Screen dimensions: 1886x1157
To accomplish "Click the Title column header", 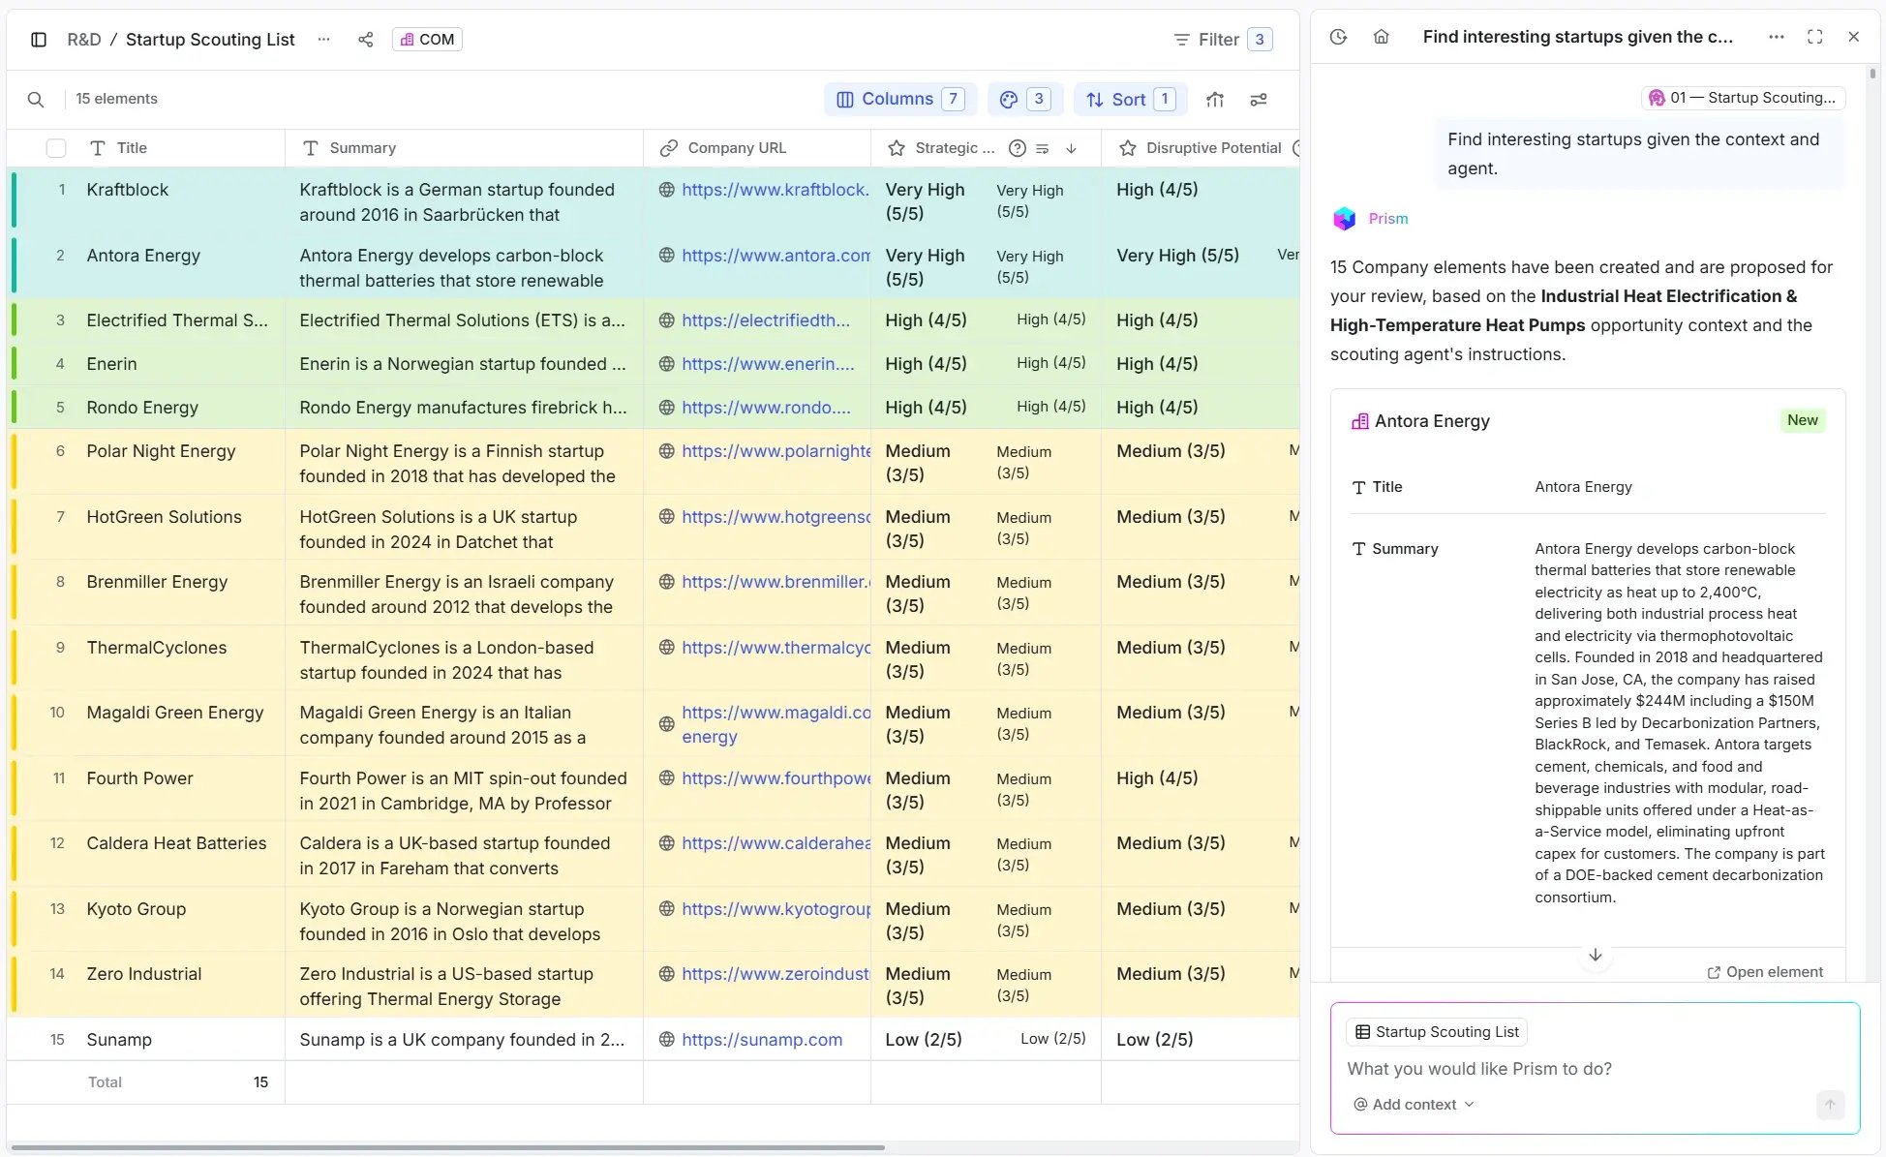I will (132, 148).
